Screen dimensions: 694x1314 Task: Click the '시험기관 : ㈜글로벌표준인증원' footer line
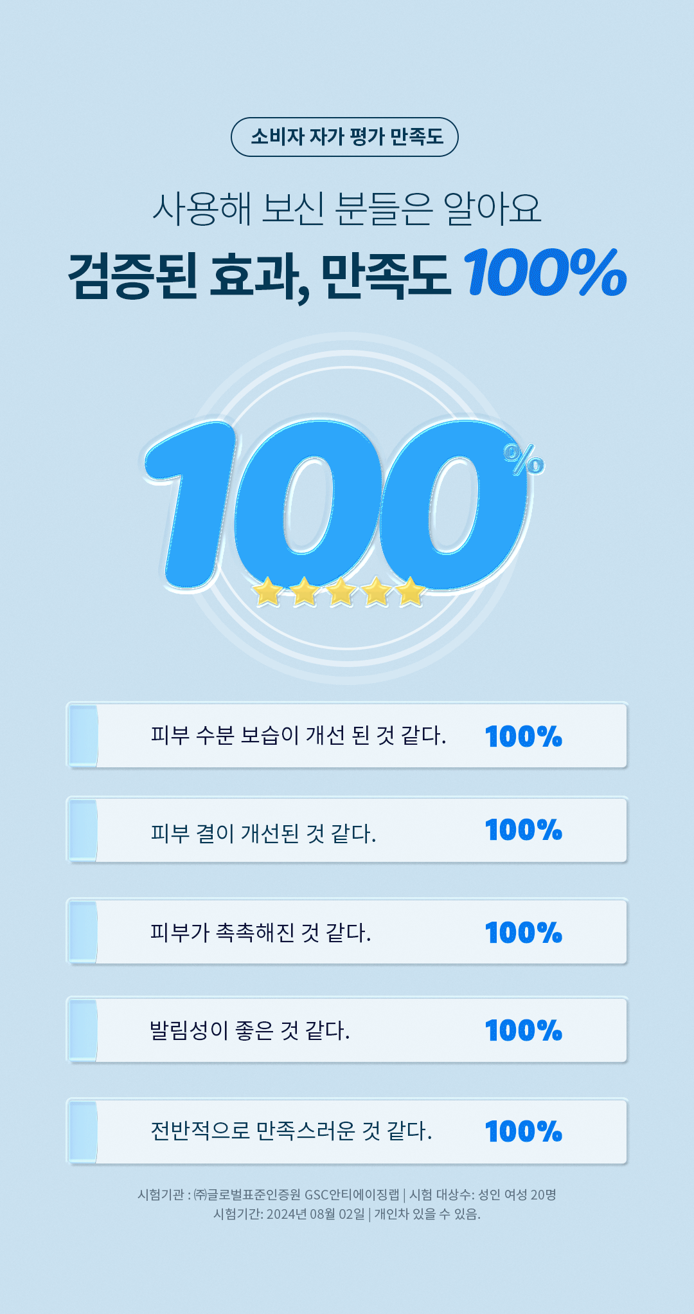pyautogui.click(x=347, y=1195)
